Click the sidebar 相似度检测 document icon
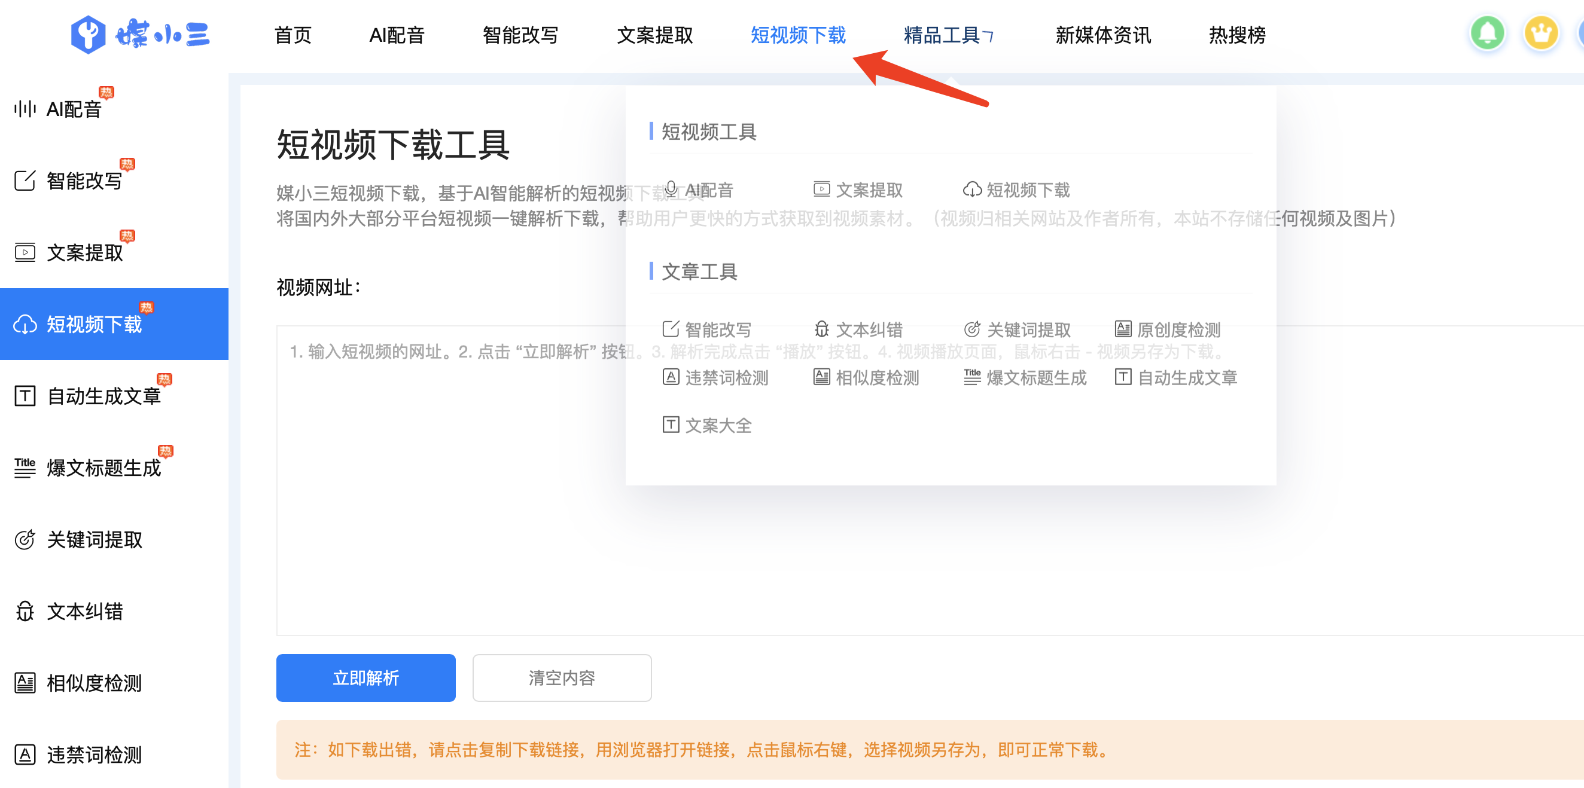This screenshot has width=1584, height=788. (25, 683)
